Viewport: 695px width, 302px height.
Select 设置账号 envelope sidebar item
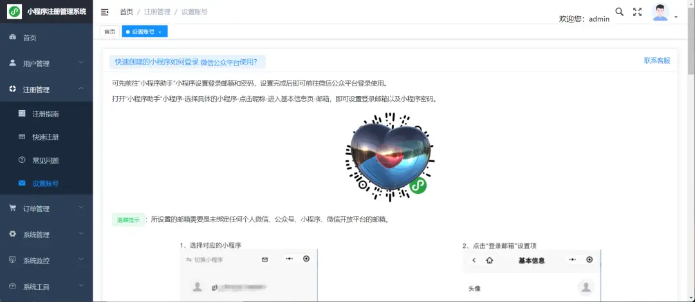(x=46, y=184)
